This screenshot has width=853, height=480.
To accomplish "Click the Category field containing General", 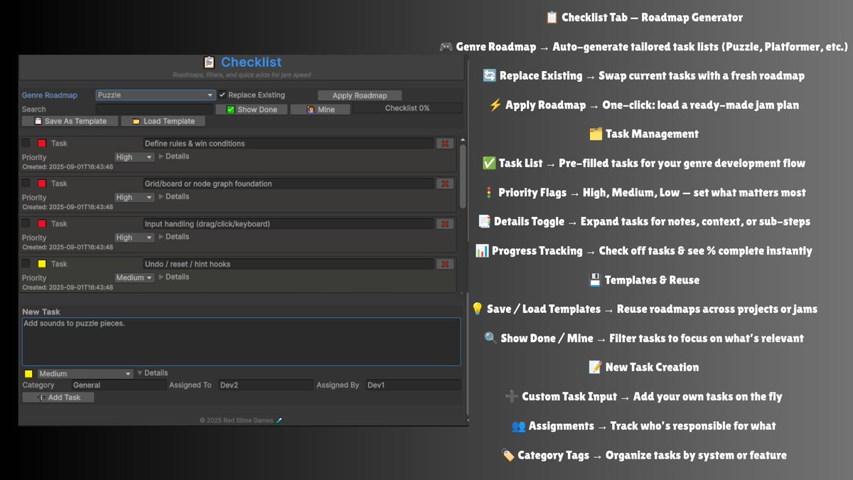I will 118,385.
